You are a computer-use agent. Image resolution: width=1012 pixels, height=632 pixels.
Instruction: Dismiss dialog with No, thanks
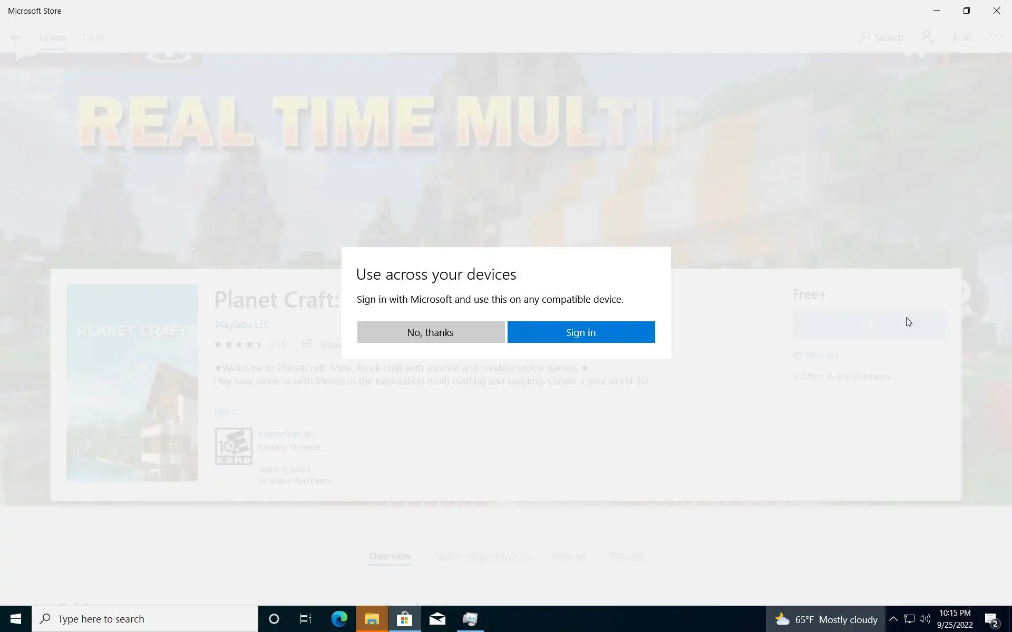[x=430, y=332]
